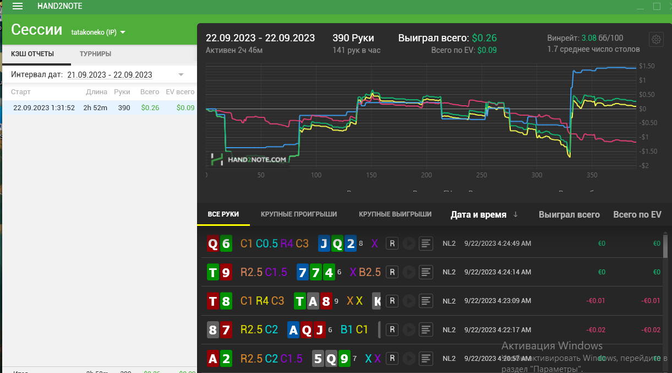Sort sessions by the Старт column header
The height and width of the screenshot is (373, 672).
click(21, 92)
